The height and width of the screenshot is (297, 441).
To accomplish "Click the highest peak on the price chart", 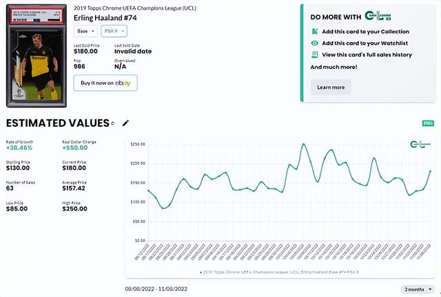I will coord(303,144).
